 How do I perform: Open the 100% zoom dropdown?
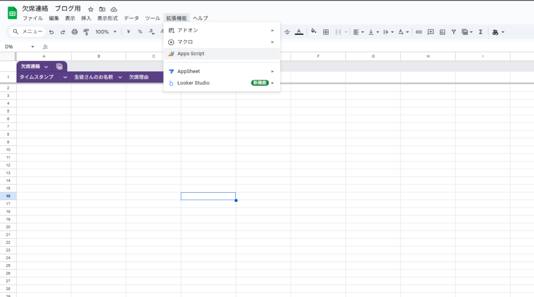tap(106, 32)
